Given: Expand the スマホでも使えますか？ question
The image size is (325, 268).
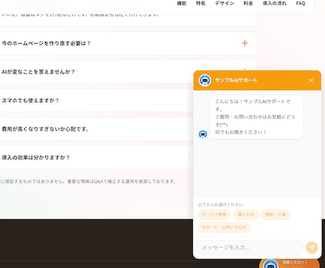Looking at the screenshot, I should (x=97, y=100).
